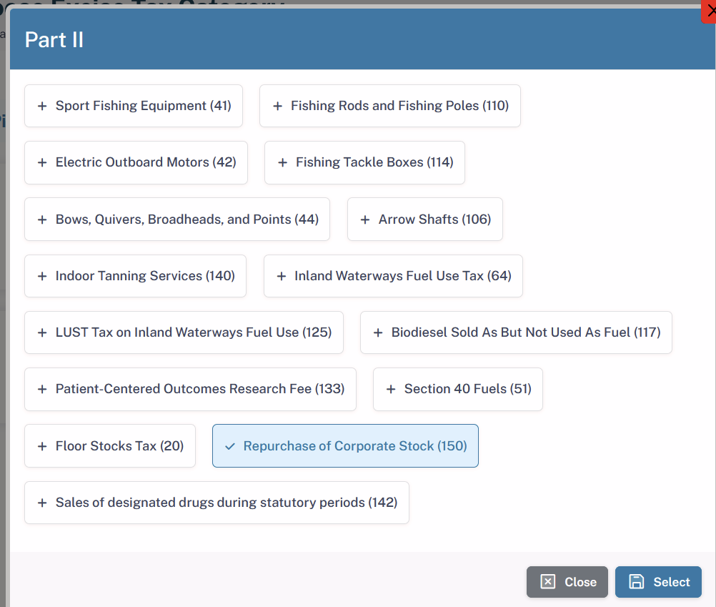Select Sales of designated drugs during statutory periods (142)
Image resolution: width=716 pixels, height=607 pixels.
click(217, 503)
